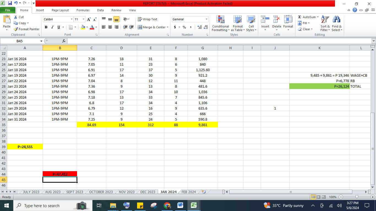The image size is (376, 211).
Task: Expand the AutoSum dropdown arrow
Action: click(x=318, y=17)
